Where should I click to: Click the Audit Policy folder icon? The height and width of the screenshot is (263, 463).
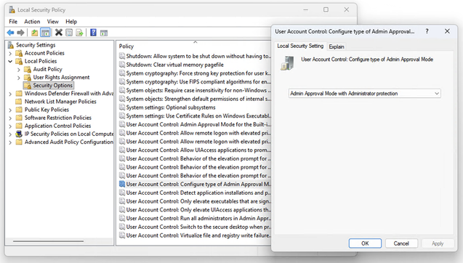click(28, 69)
